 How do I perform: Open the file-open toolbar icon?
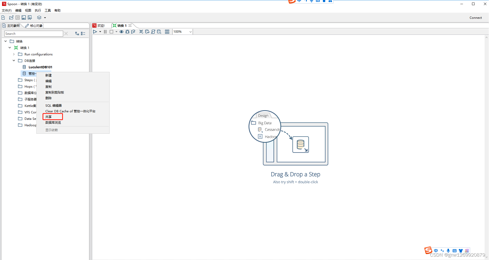(11, 17)
